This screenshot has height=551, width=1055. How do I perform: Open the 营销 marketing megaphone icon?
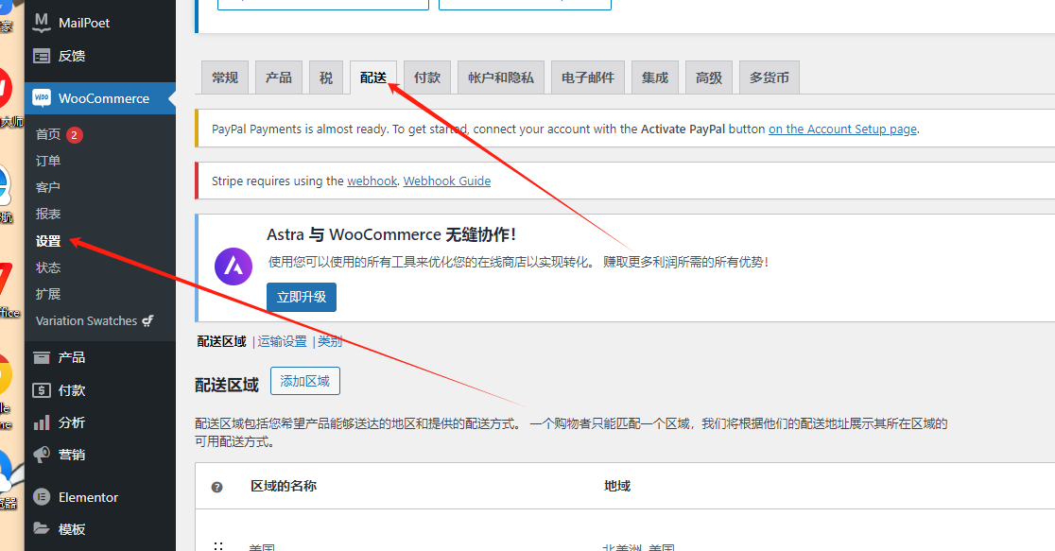click(x=42, y=455)
